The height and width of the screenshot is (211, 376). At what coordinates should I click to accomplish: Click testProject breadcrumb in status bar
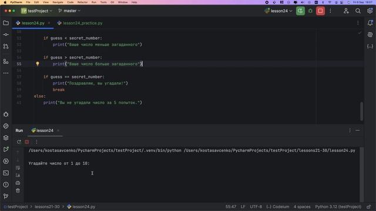[16, 207]
